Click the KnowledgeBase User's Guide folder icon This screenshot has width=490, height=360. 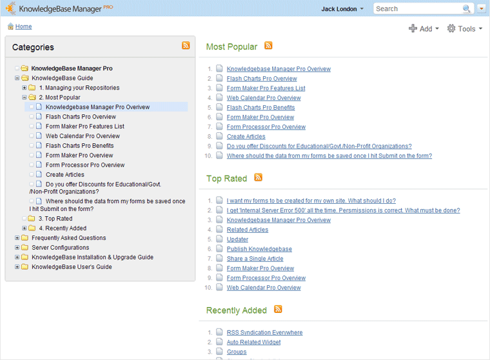click(25, 267)
